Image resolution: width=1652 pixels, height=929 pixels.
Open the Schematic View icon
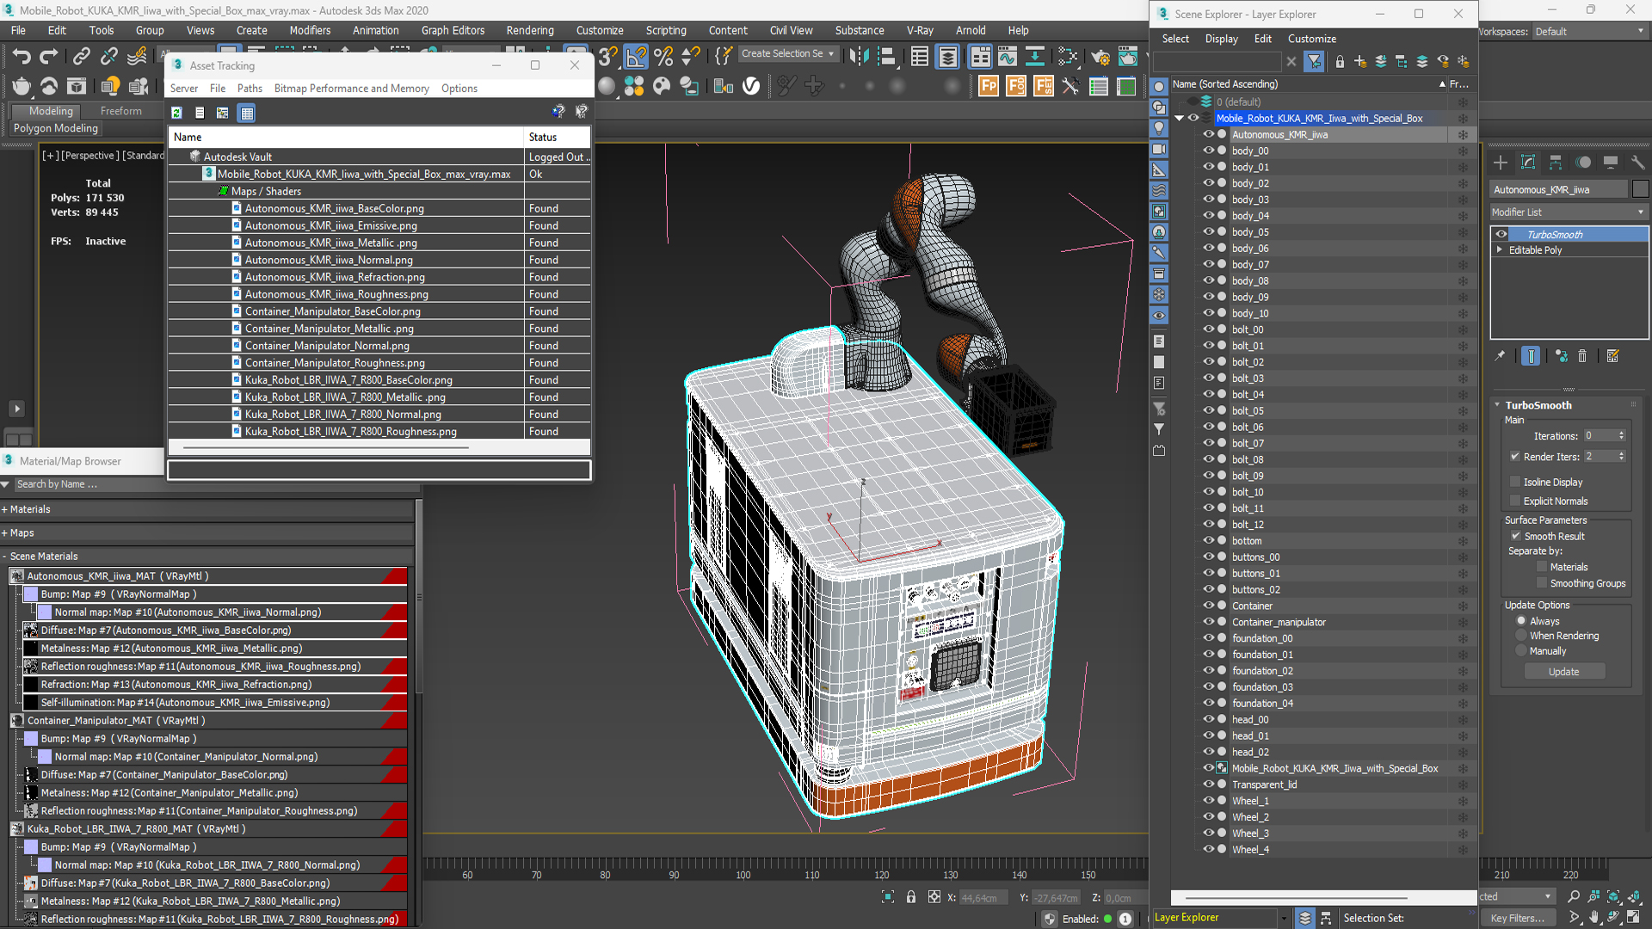[x=1068, y=57]
